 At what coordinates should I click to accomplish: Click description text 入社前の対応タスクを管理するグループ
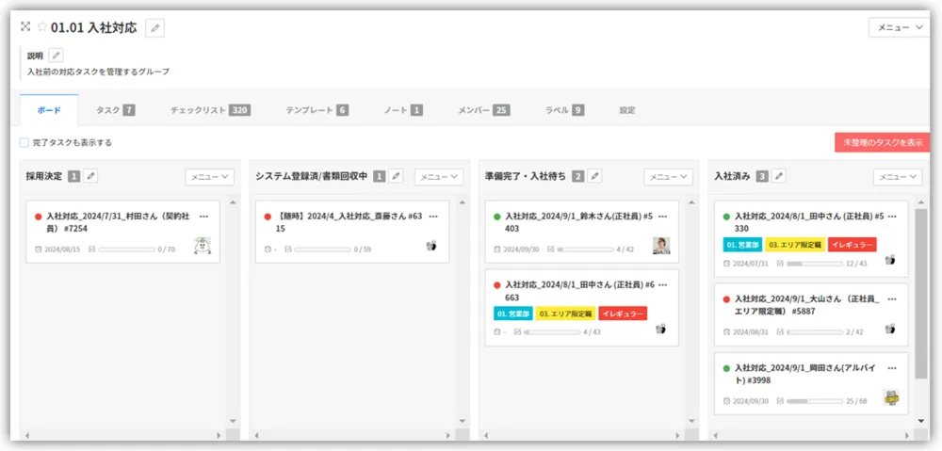point(99,72)
